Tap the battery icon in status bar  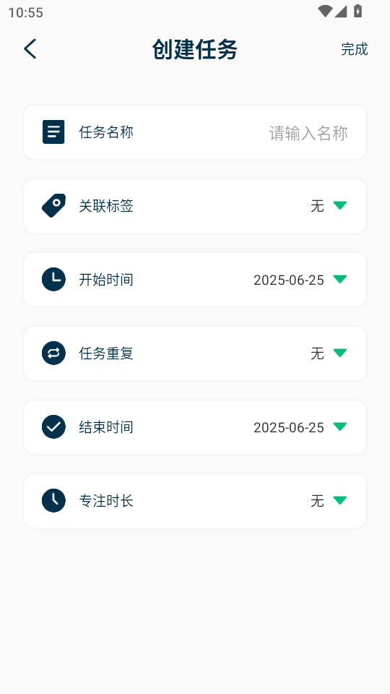coord(357,12)
